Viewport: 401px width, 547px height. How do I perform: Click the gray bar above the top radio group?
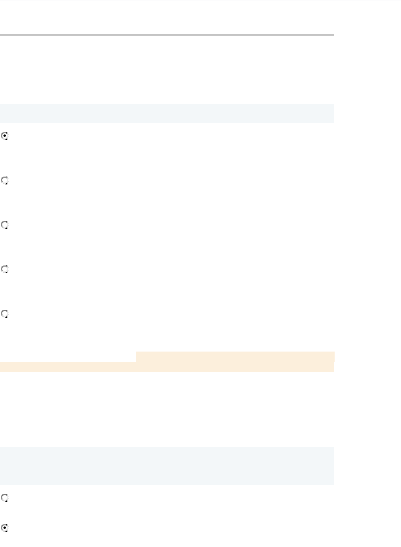(167, 114)
